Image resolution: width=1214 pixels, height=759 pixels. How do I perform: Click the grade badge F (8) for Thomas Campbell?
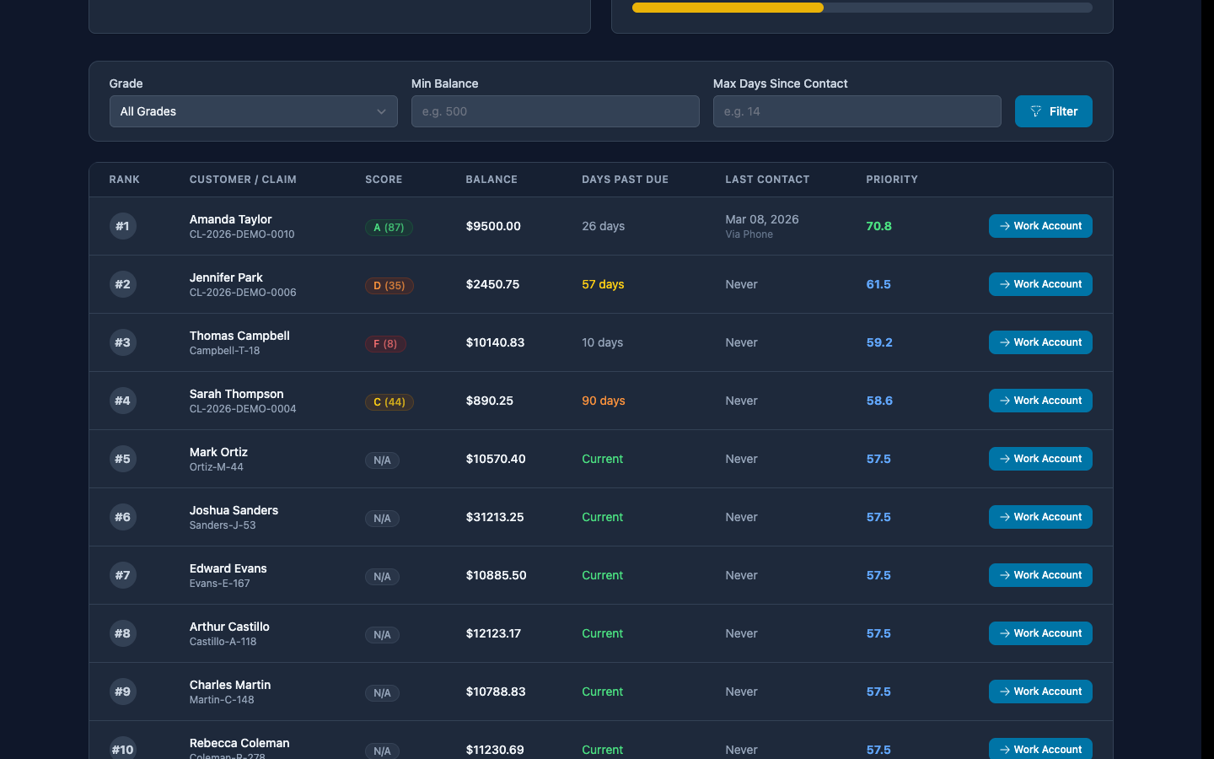pyautogui.click(x=385, y=343)
